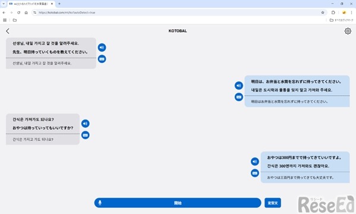
Task: Click browser forward arrow
Action: [11, 12]
